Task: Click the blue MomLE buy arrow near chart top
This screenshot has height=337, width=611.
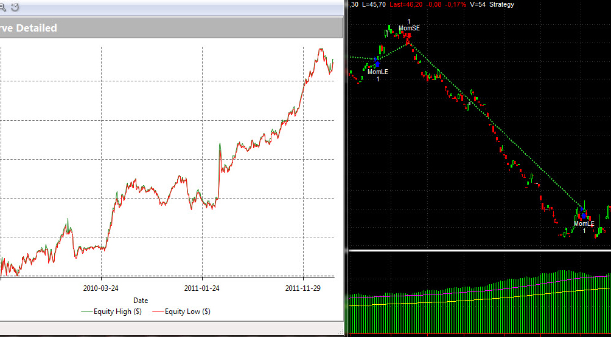Action: [377, 64]
